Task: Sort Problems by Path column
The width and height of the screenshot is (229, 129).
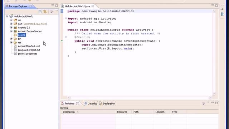Action: (142, 112)
